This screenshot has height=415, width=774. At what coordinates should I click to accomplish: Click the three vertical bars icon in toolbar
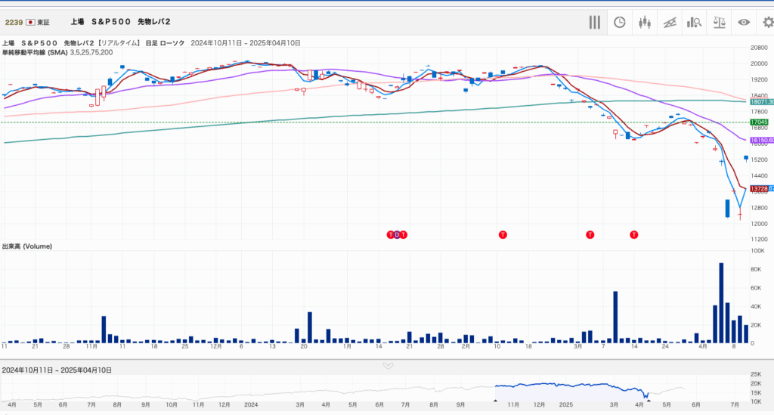594,22
